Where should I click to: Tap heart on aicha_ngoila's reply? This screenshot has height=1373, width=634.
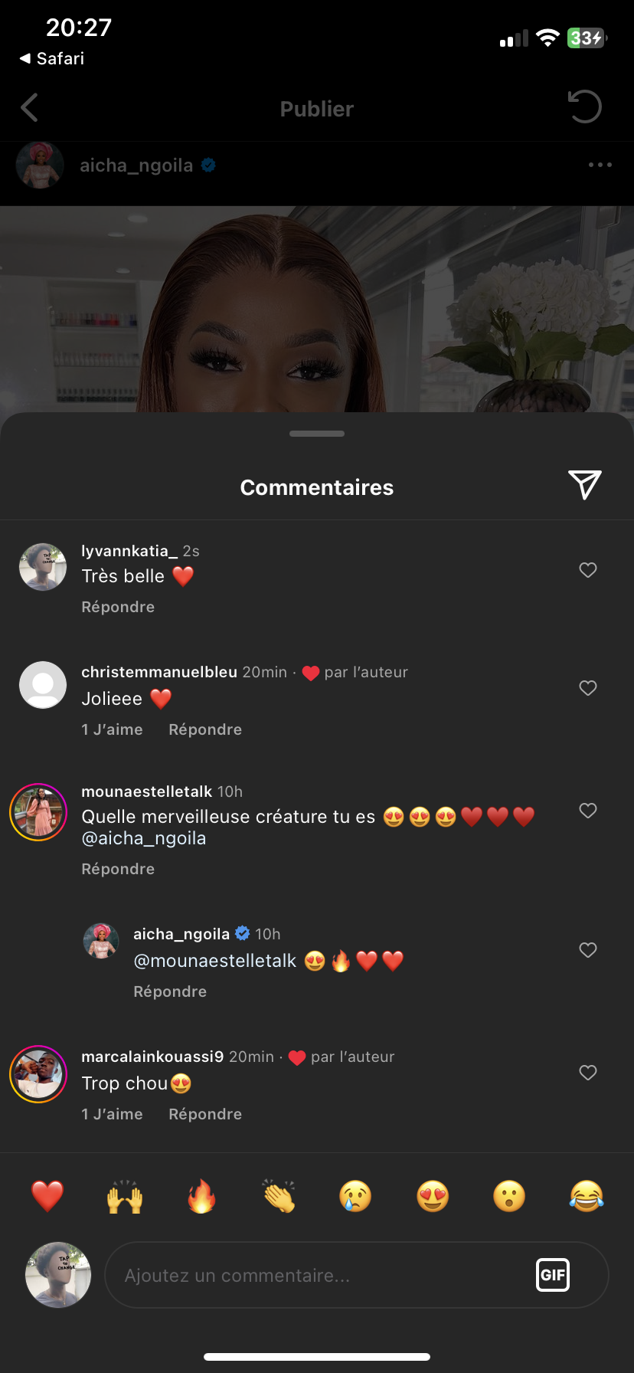point(588,950)
